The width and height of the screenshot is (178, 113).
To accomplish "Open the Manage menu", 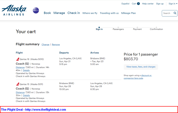I will pos(59,13).
